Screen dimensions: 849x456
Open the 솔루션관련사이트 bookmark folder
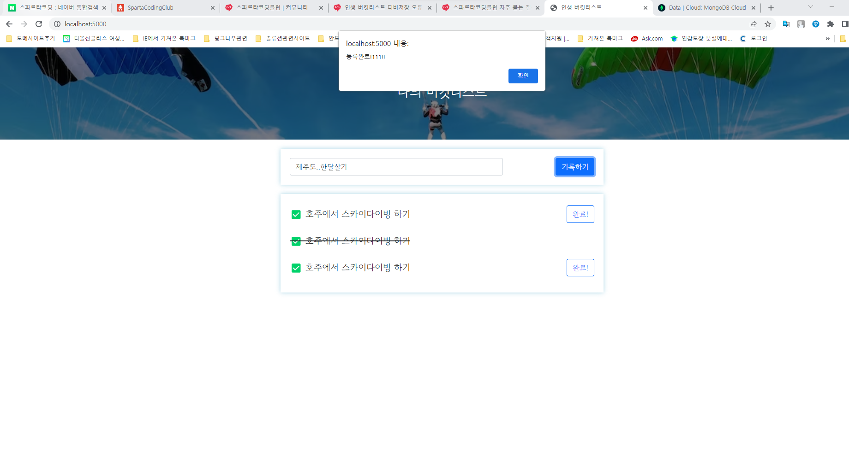click(x=283, y=39)
